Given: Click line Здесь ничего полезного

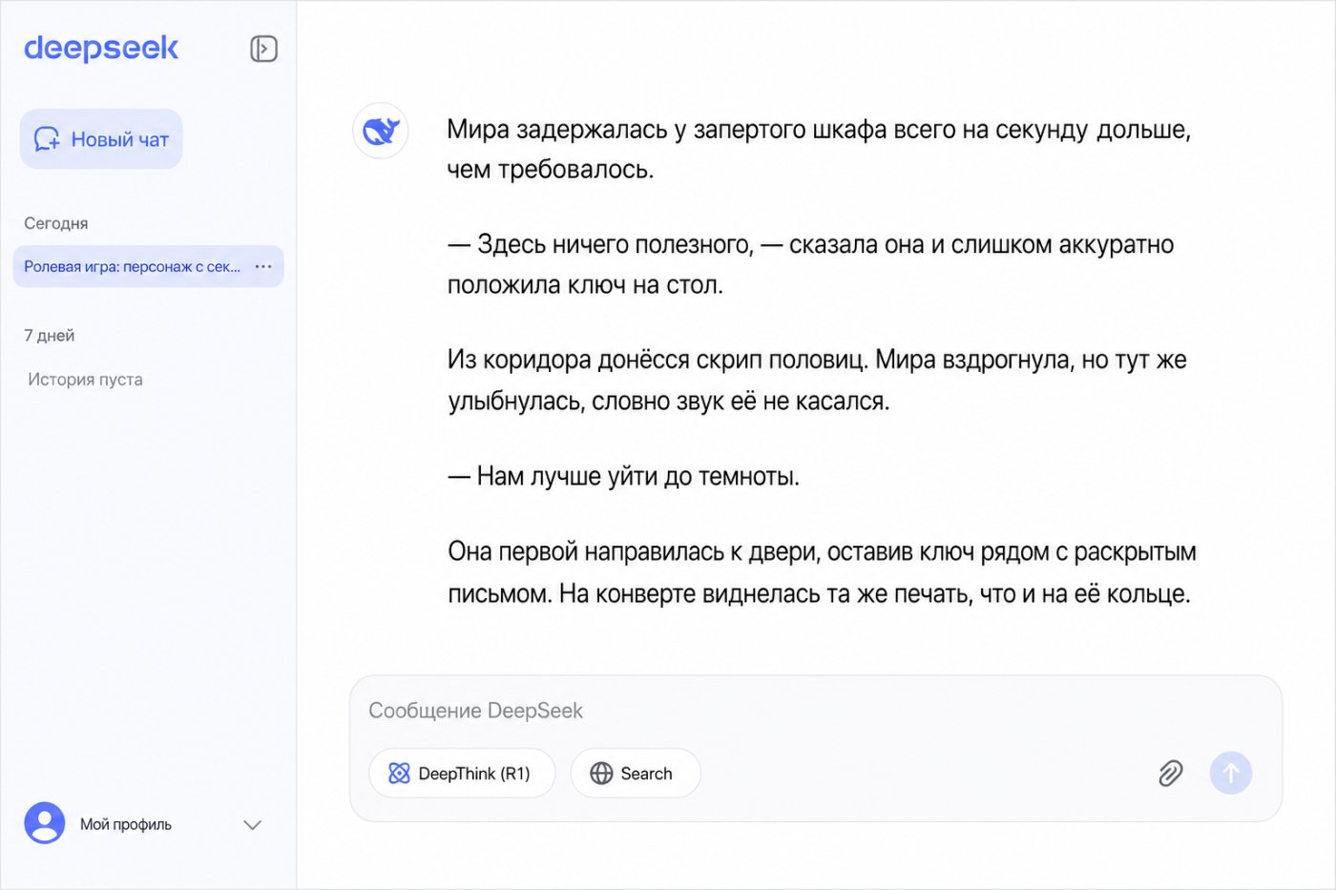Looking at the screenshot, I should (810, 264).
